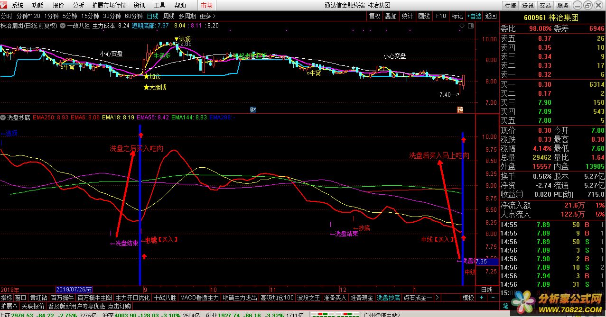Image resolution: width=606 pixels, height=317 pixels.
Task: Select the 点石成金一 indicator tab
Action: click(x=418, y=298)
